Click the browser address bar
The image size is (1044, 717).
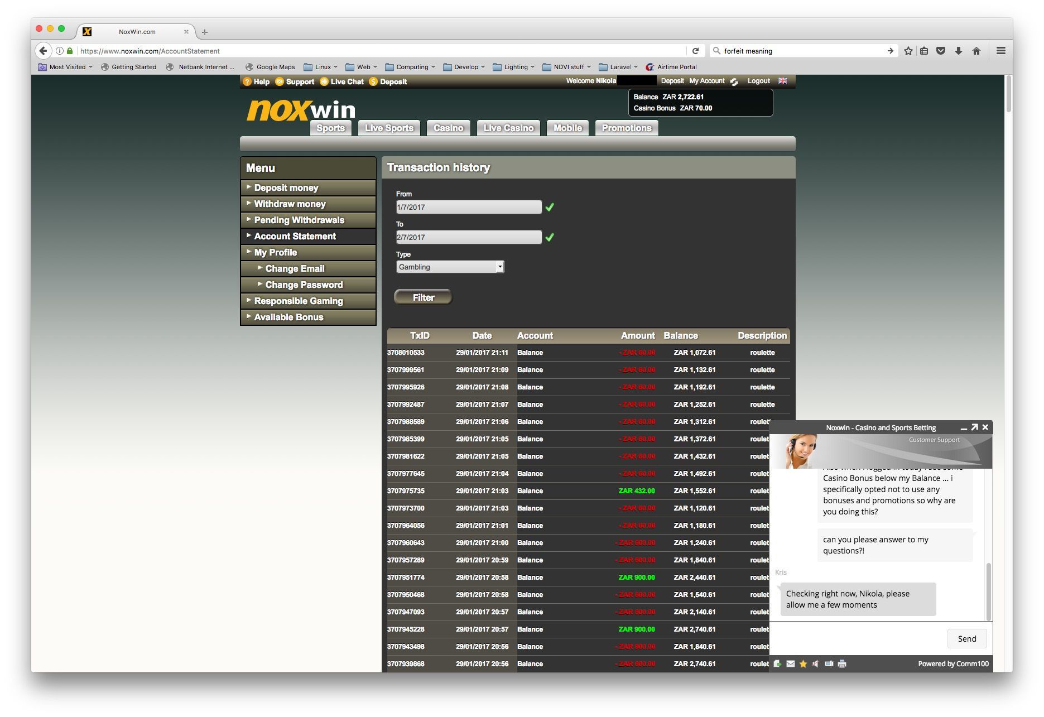pos(381,51)
